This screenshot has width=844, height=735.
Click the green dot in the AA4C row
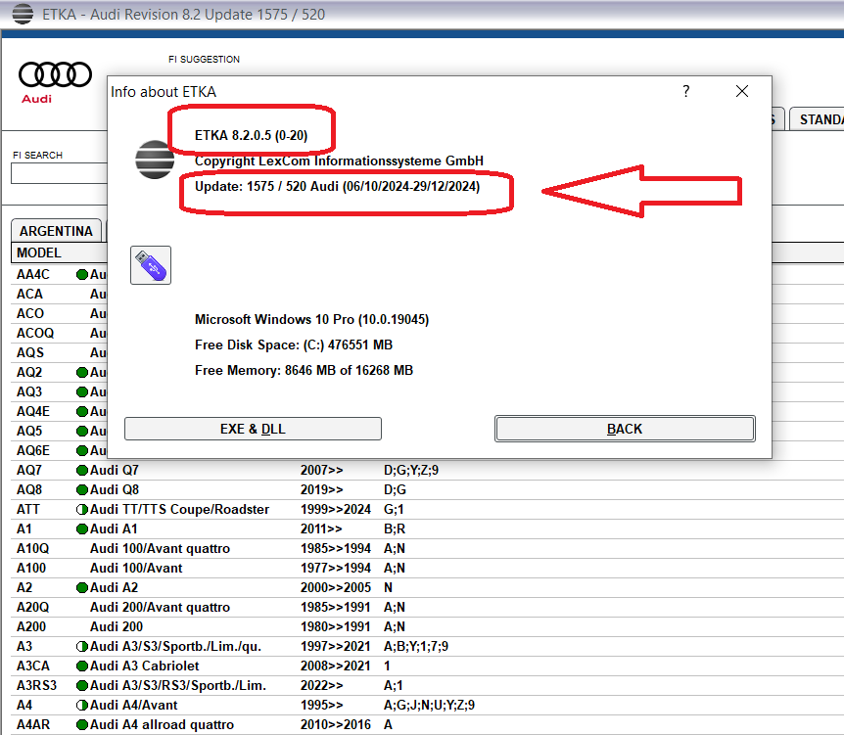pos(82,274)
